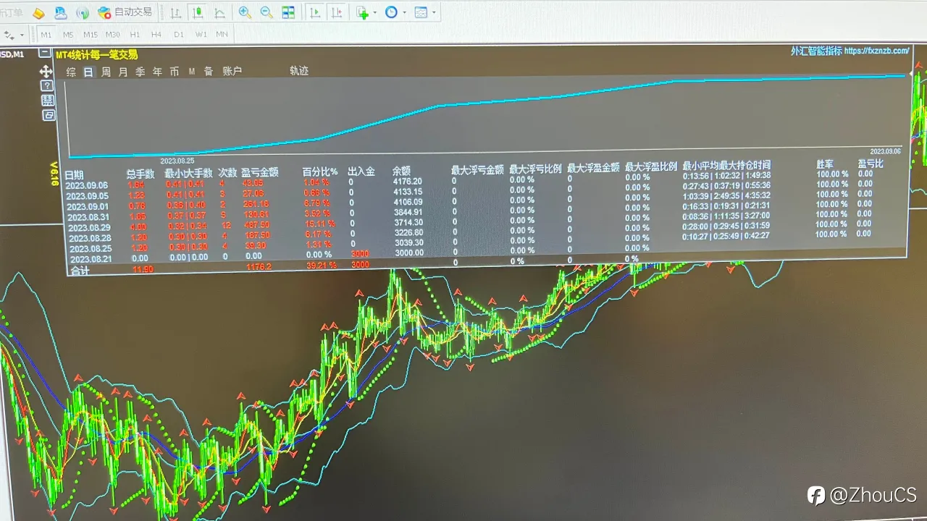Select the 2023.09.06 date row
The image size is (927, 521).
coord(86,185)
